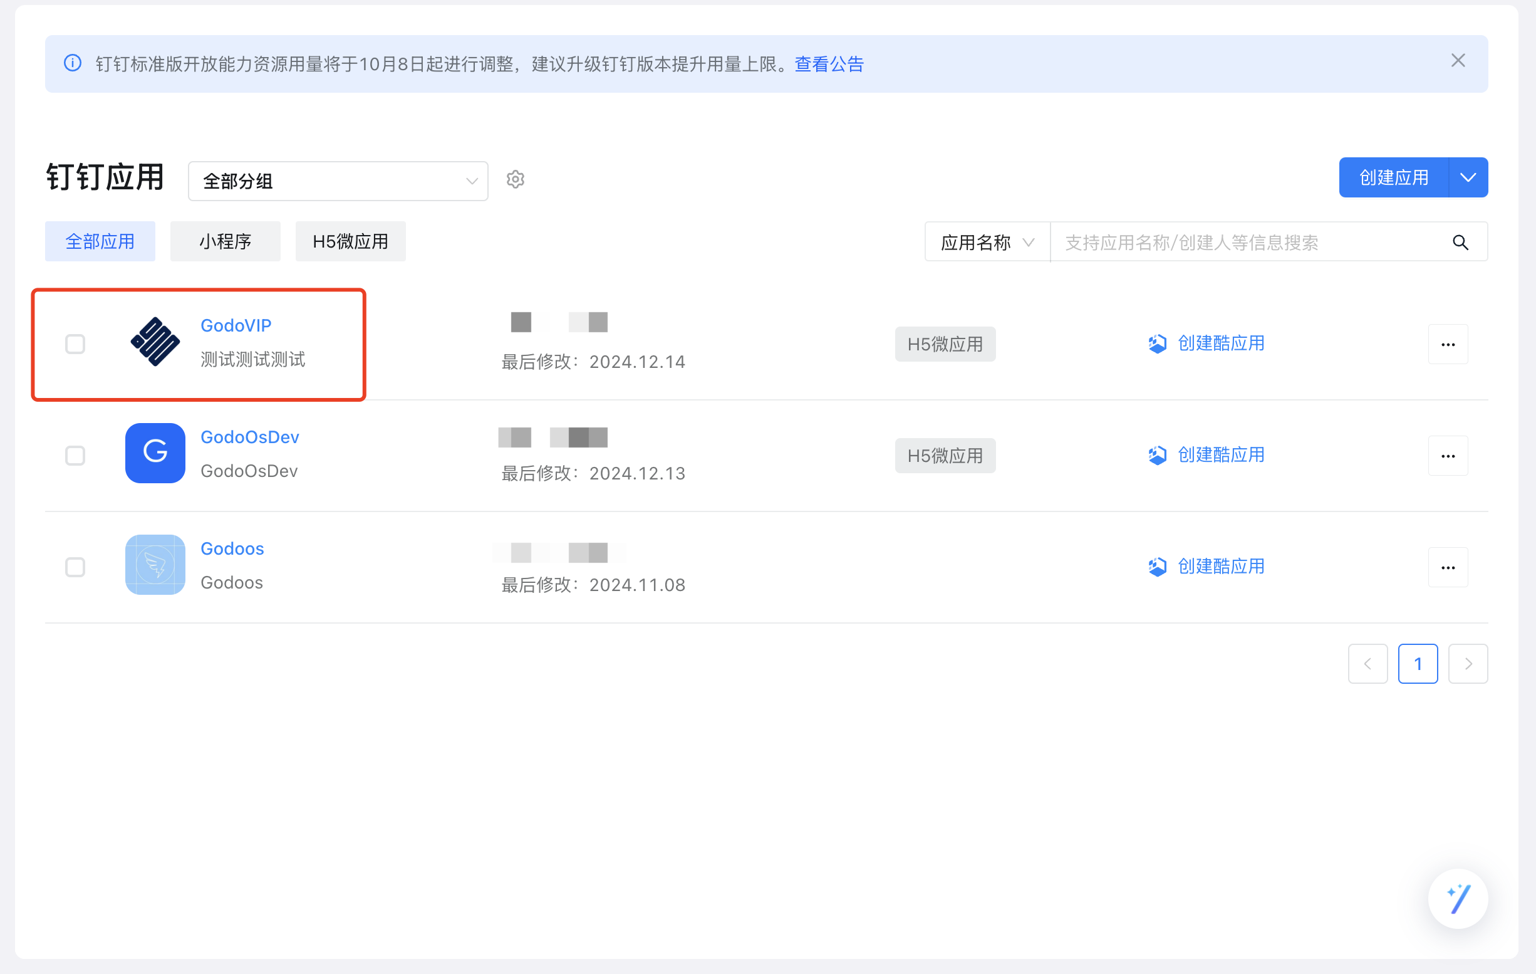Tick the Godoos row checkbox
Viewport: 1536px width, 974px height.
[x=75, y=567]
